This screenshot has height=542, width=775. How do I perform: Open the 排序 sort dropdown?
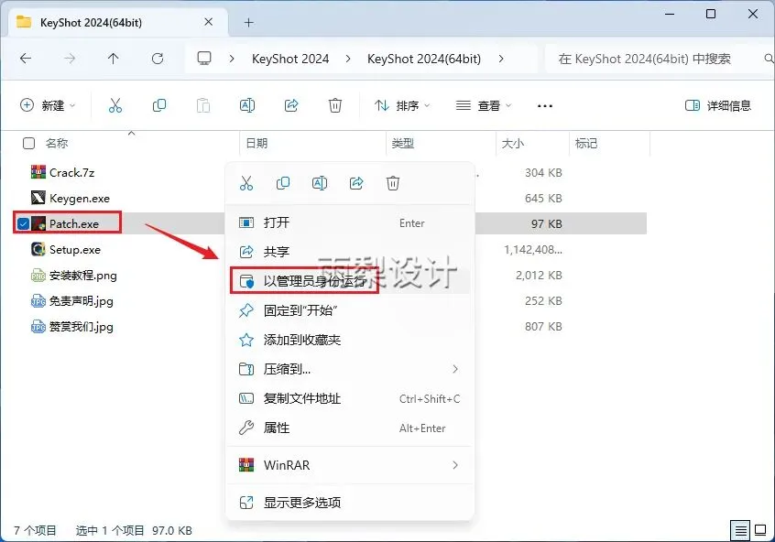(402, 105)
